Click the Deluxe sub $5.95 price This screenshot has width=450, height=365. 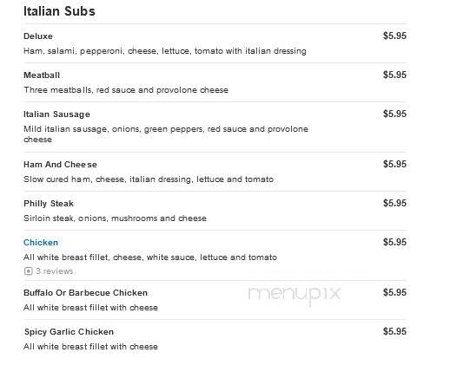coord(394,36)
